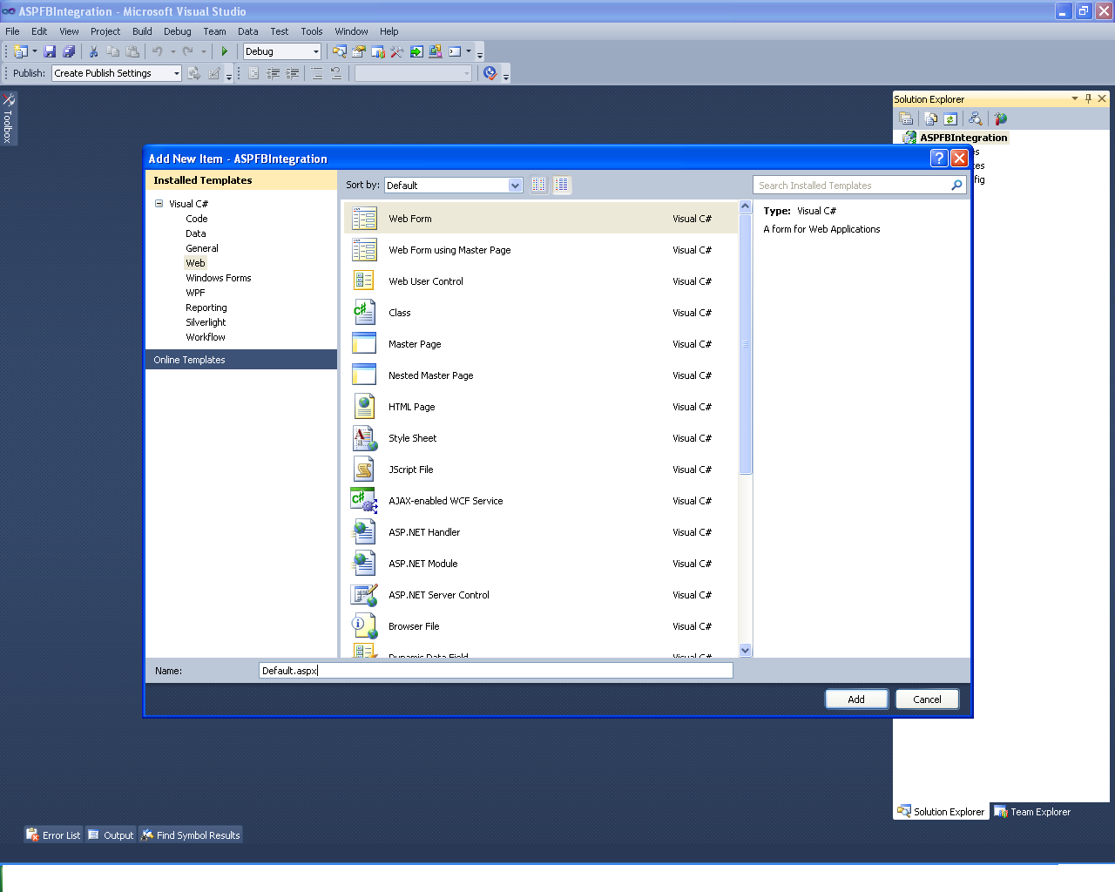Click the Undo icon in the toolbar
The height and width of the screenshot is (892, 1115).
coord(159,51)
